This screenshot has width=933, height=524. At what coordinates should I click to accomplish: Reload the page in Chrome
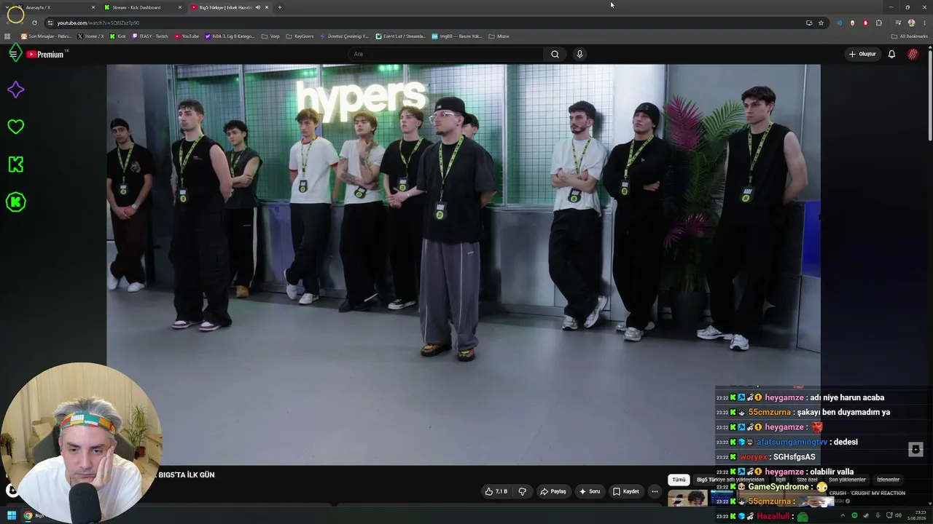(x=34, y=23)
